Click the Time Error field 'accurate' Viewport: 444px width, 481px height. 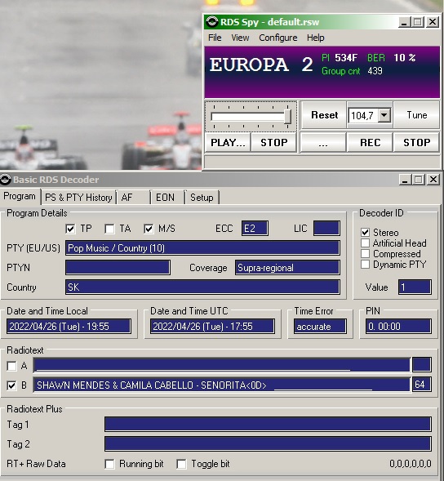point(320,327)
